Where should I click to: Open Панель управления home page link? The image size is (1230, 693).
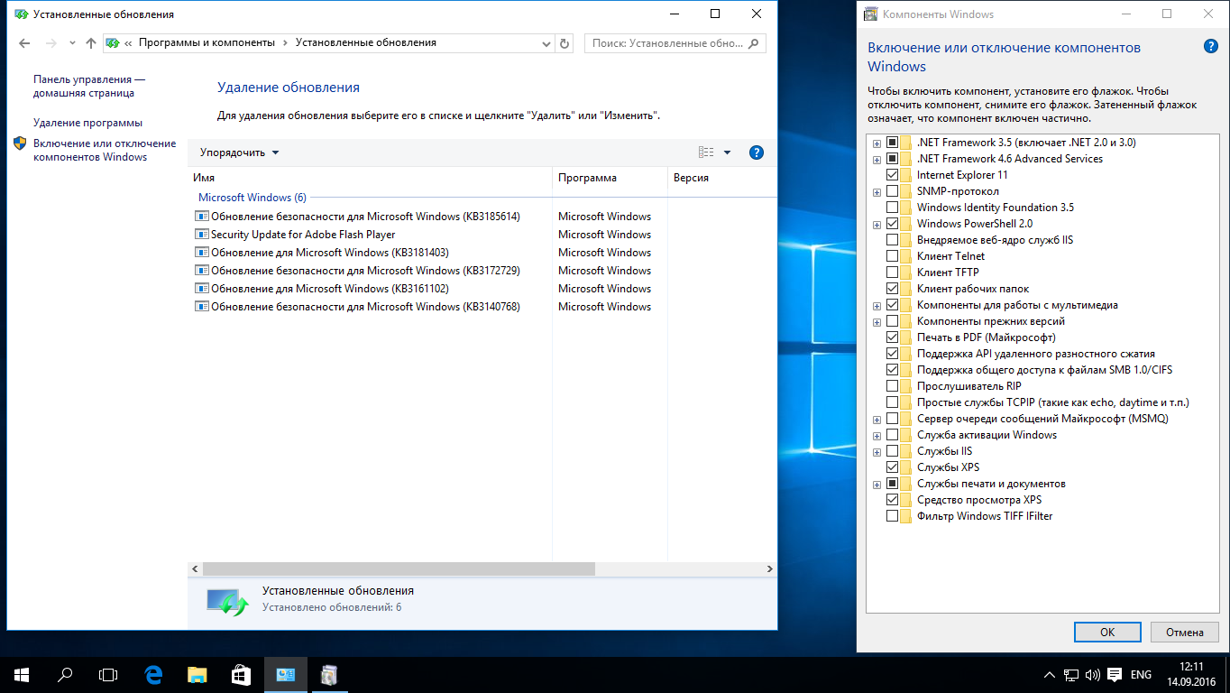coord(89,86)
